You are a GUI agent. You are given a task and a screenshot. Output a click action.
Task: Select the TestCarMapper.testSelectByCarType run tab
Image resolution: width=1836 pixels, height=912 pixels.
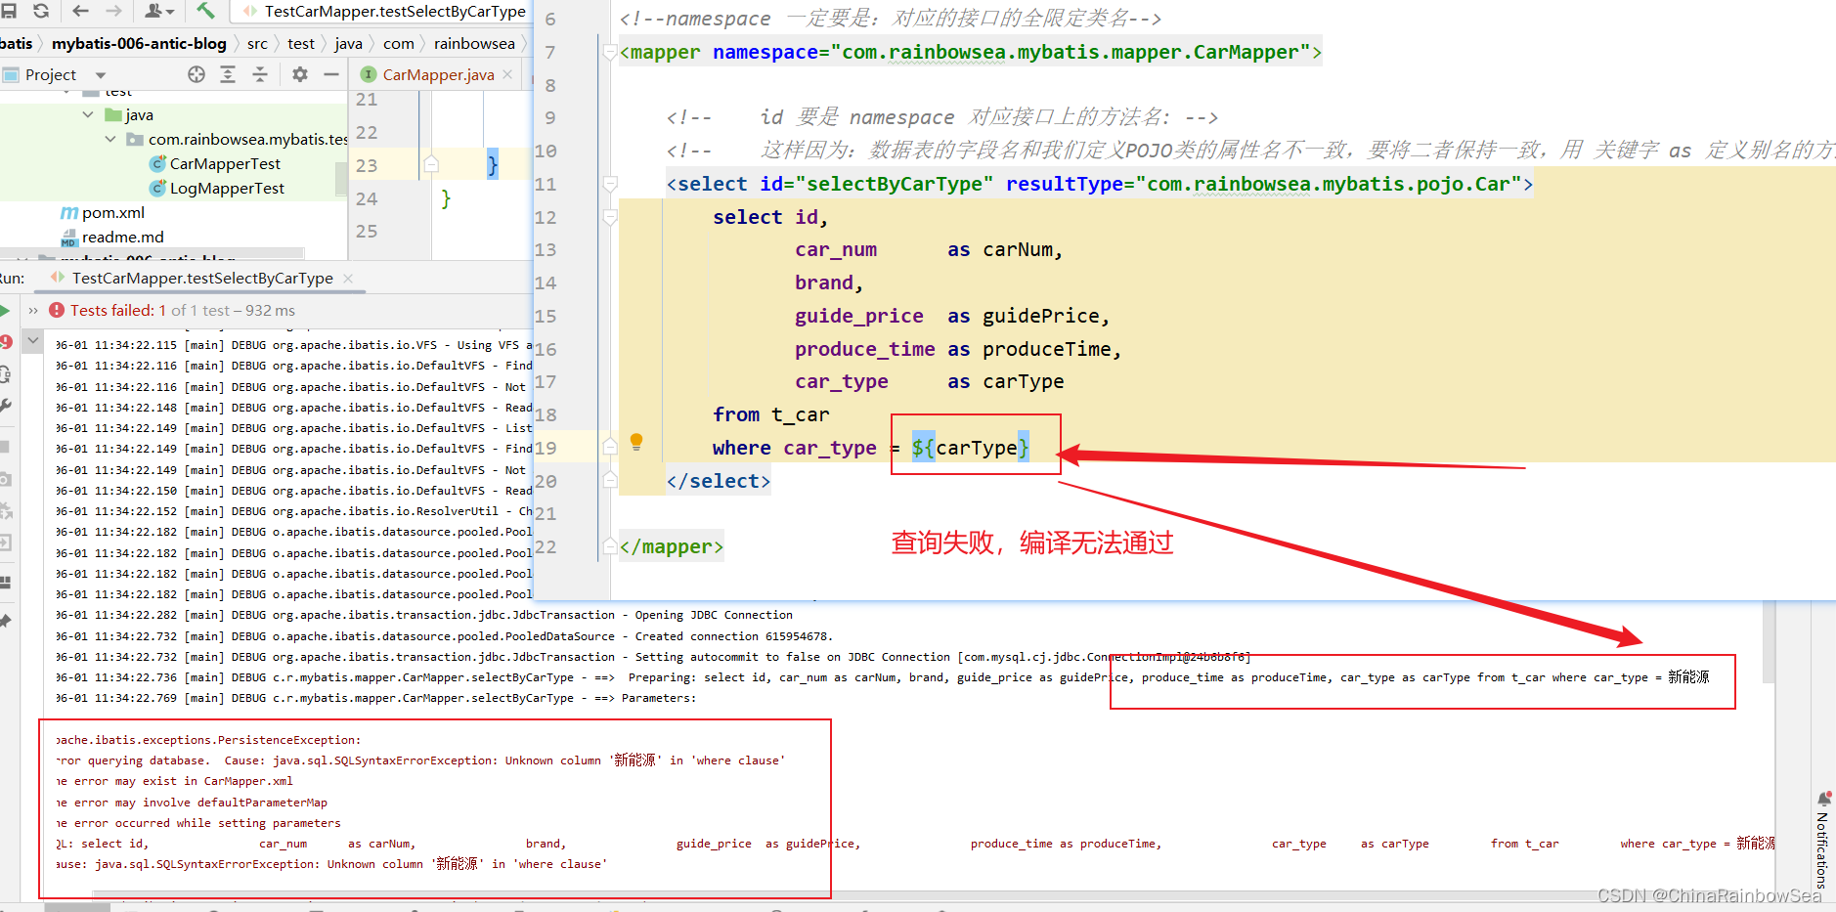pyautogui.click(x=201, y=279)
